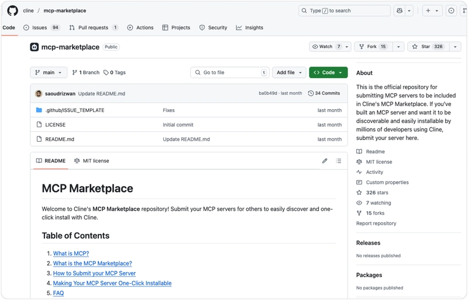Open the MIT license link in About sidebar

(374, 162)
